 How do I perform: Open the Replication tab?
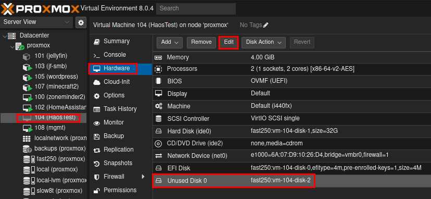pyautogui.click(x=120, y=150)
